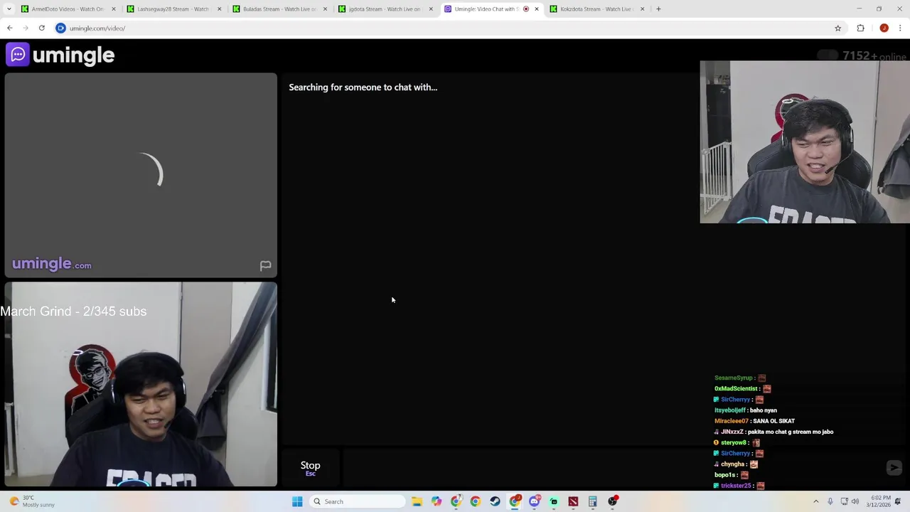The image size is (910, 512).
Task: Click the 'Searching for someone to chat with...' text
Action: click(363, 87)
